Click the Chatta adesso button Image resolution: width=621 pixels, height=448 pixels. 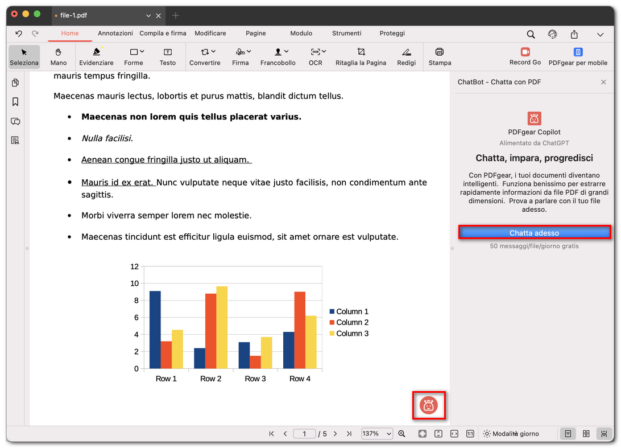coord(533,232)
